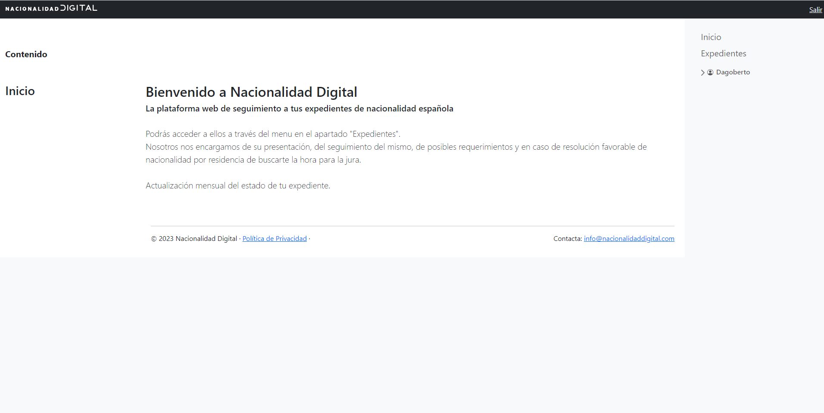Open the Política de Privacidad link
The height and width of the screenshot is (413, 824).
pyautogui.click(x=275, y=238)
